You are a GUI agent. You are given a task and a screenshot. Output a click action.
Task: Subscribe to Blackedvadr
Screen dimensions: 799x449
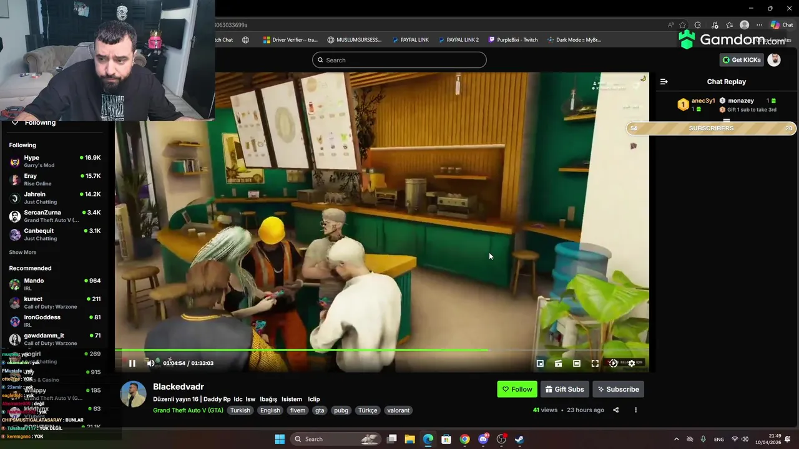(x=618, y=389)
